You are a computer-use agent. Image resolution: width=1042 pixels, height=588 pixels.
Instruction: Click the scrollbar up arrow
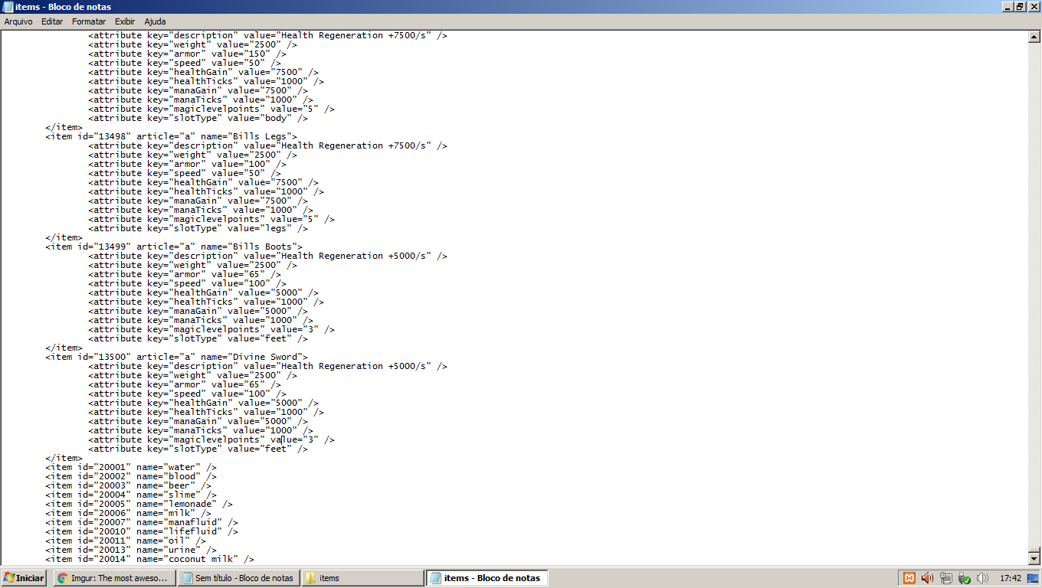pos(1034,36)
